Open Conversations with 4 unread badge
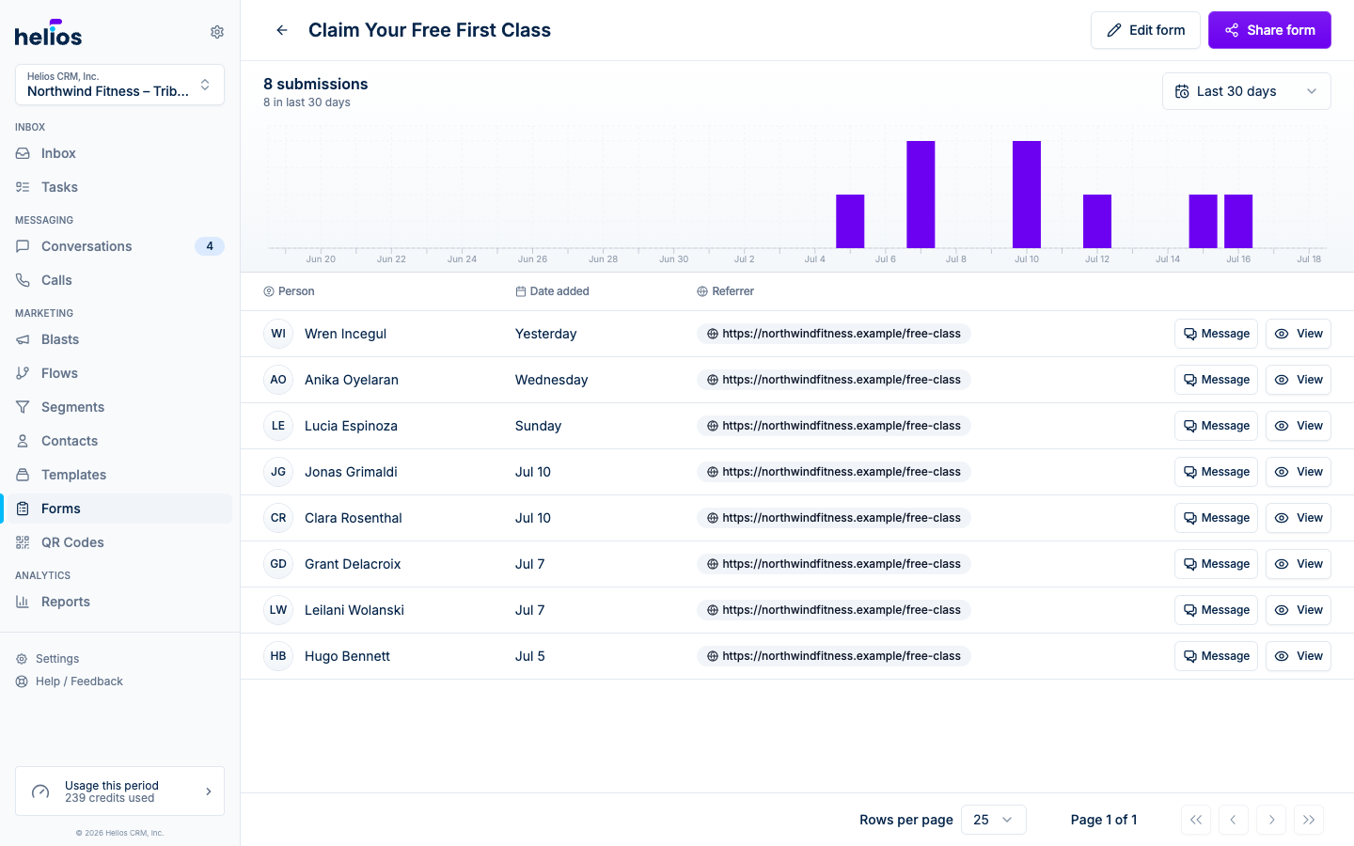This screenshot has width=1354, height=846. point(119,246)
